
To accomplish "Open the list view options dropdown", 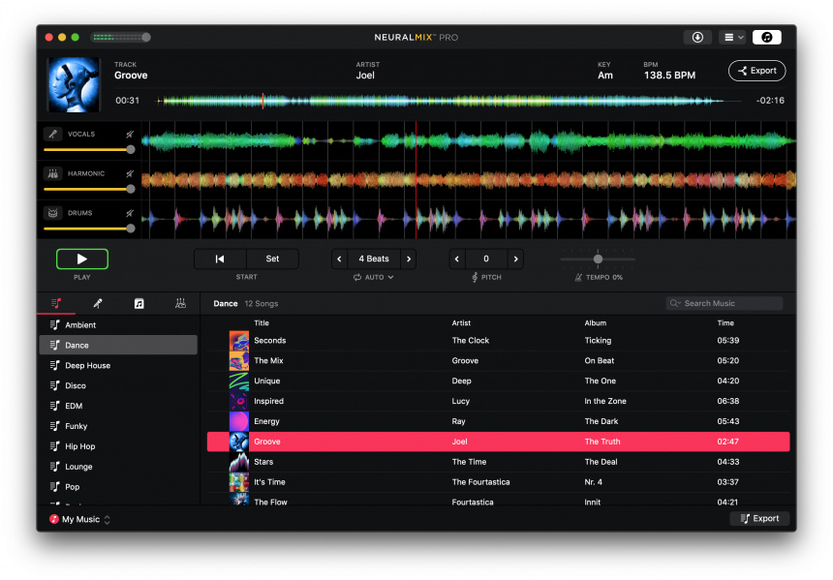I will [x=733, y=37].
